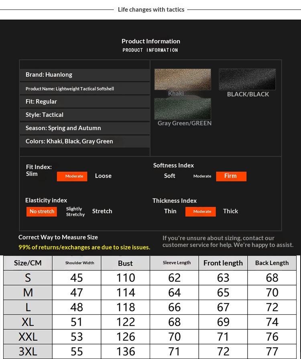This screenshot has width=301, height=359.
Task: Click the Season: Spring and Autumn row
Action: click(84, 128)
